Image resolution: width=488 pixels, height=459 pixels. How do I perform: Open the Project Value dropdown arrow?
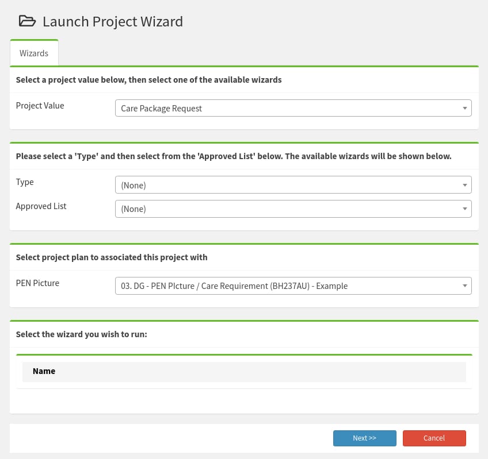point(464,107)
